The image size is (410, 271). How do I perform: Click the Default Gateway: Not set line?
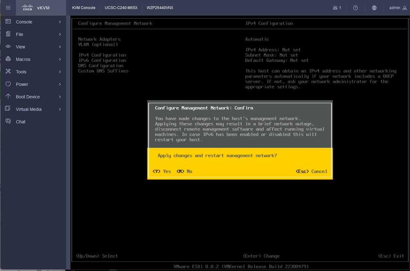point(277,60)
